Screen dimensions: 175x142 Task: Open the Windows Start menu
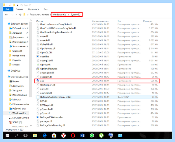[x=7, y=136]
